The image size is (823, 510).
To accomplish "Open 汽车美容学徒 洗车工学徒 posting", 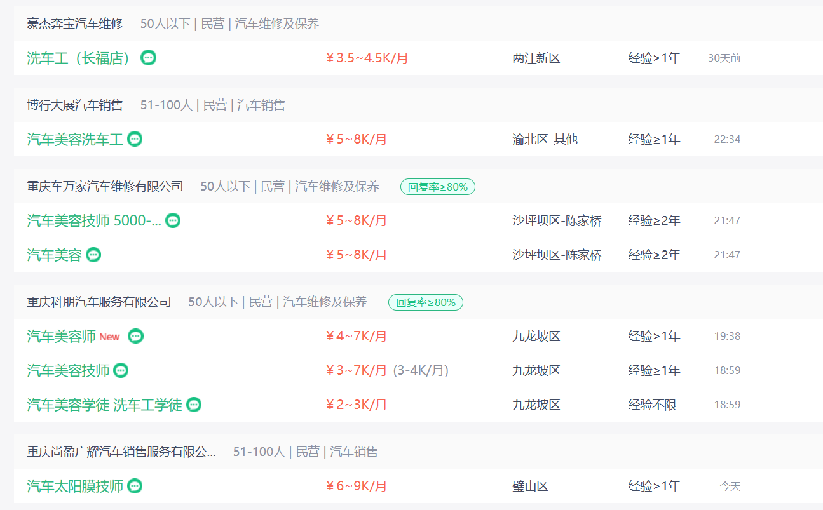I will (104, 405).
